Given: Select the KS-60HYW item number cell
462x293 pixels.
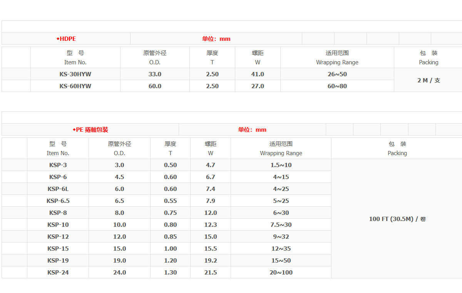Looking at the screenshot, I should coord(75,86).
